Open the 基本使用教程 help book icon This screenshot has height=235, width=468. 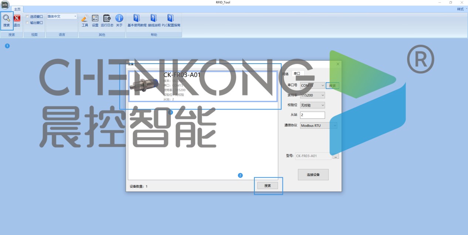coord(136,18)
